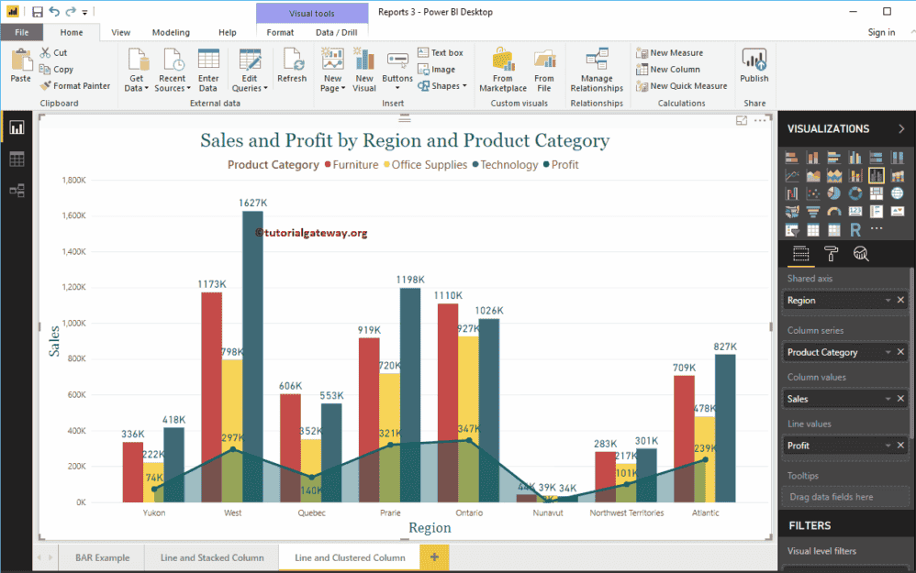Open the Line and Stacked Column page tab
The width and height of the screenshot is (916, 573).
[x=211, y=556]
